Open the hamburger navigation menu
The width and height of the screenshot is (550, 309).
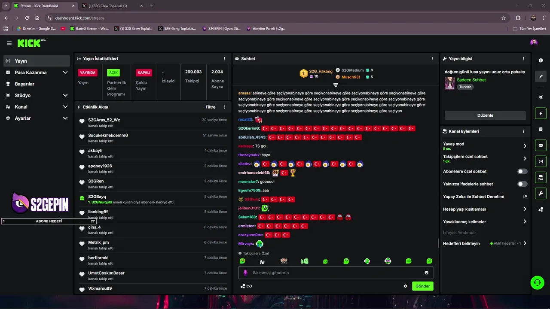(x=9, y=43)
